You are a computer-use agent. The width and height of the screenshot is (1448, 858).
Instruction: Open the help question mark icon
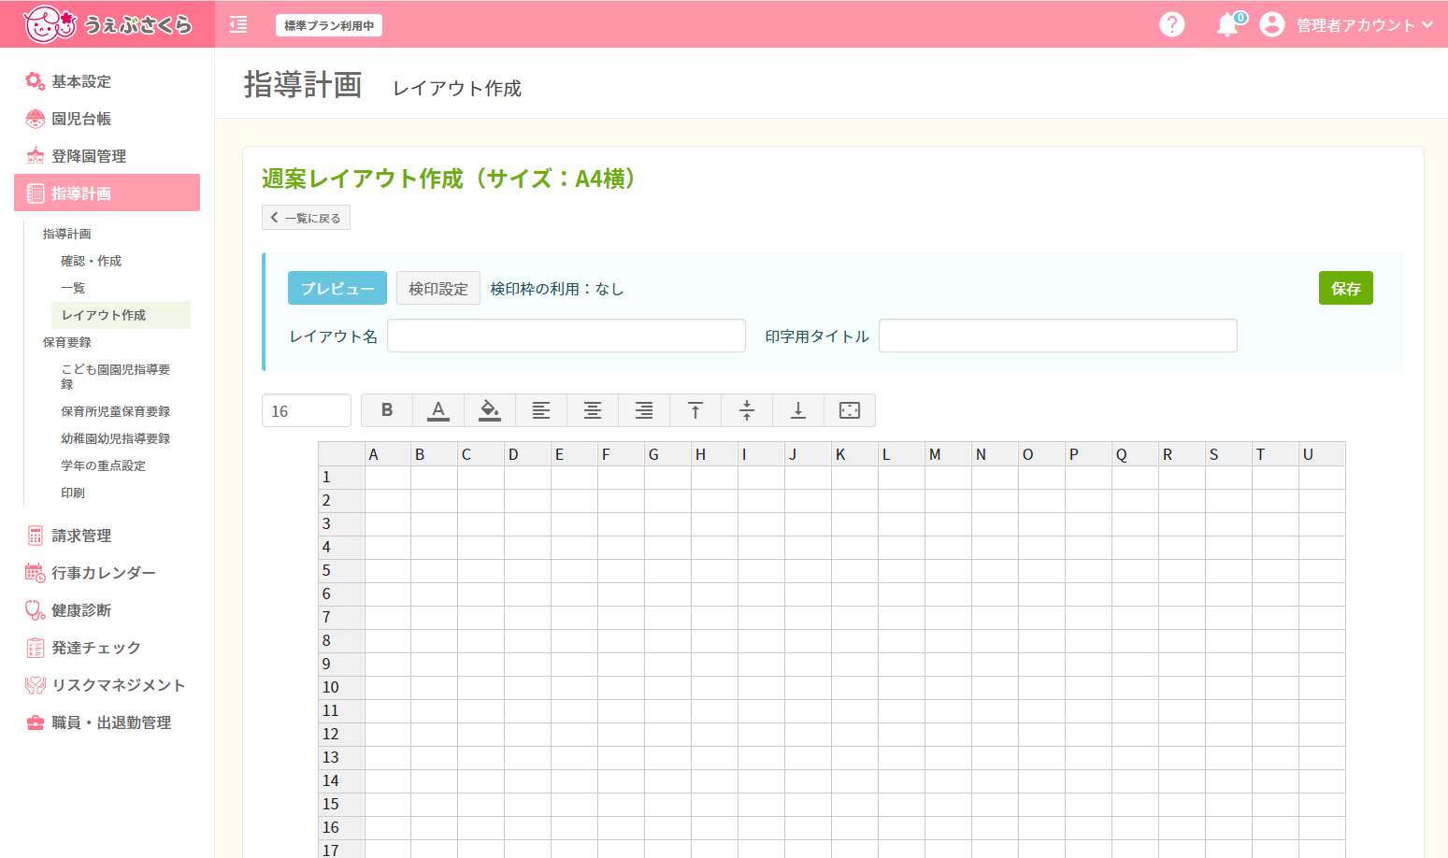(x=1171, y=24)
